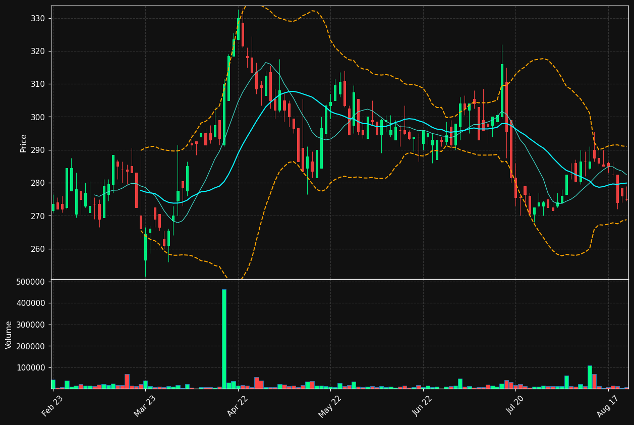Pick the "Feb 23" date label
The image size is (634, 425).
[x=52, y=406]
